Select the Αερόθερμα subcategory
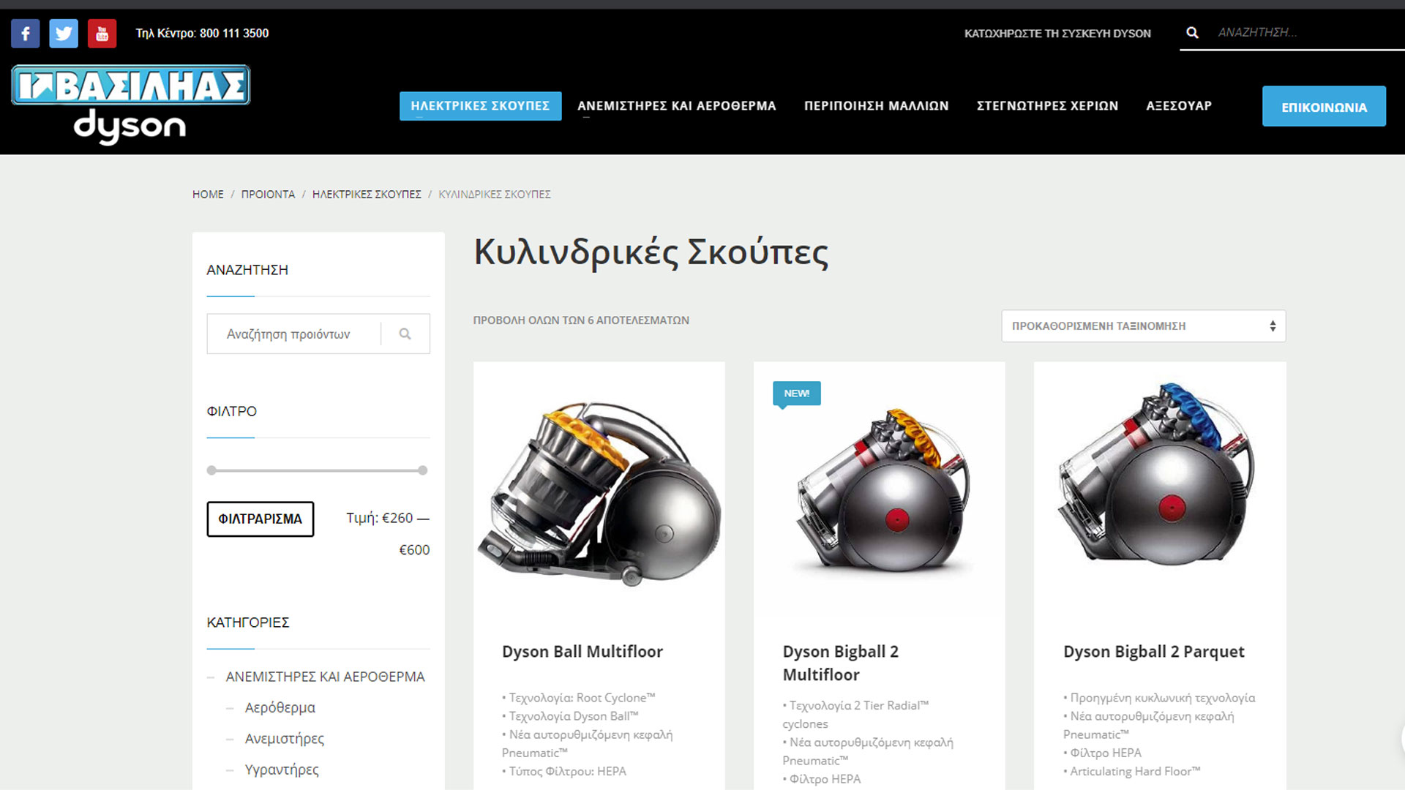Viewport: 1405px width, 790px height. point(280,708)
